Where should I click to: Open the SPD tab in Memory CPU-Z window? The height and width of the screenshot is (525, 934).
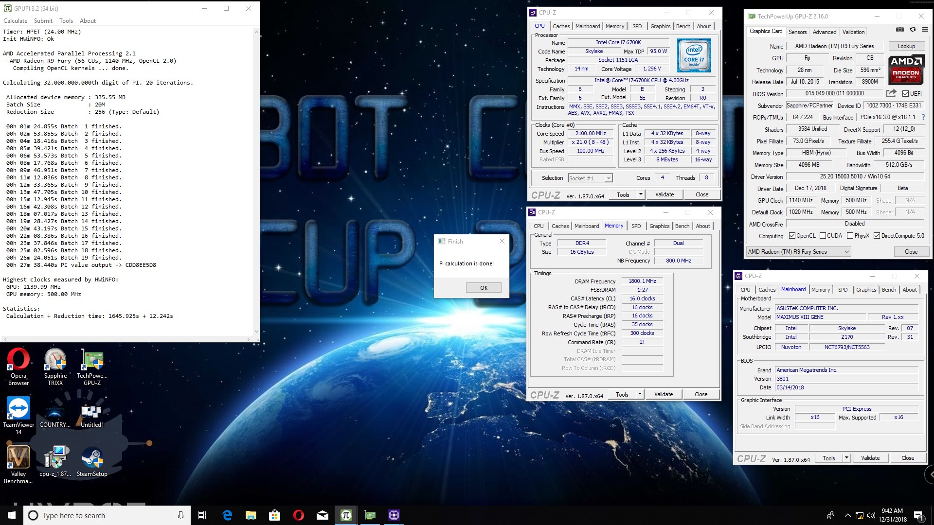click(x=636, y=226)
